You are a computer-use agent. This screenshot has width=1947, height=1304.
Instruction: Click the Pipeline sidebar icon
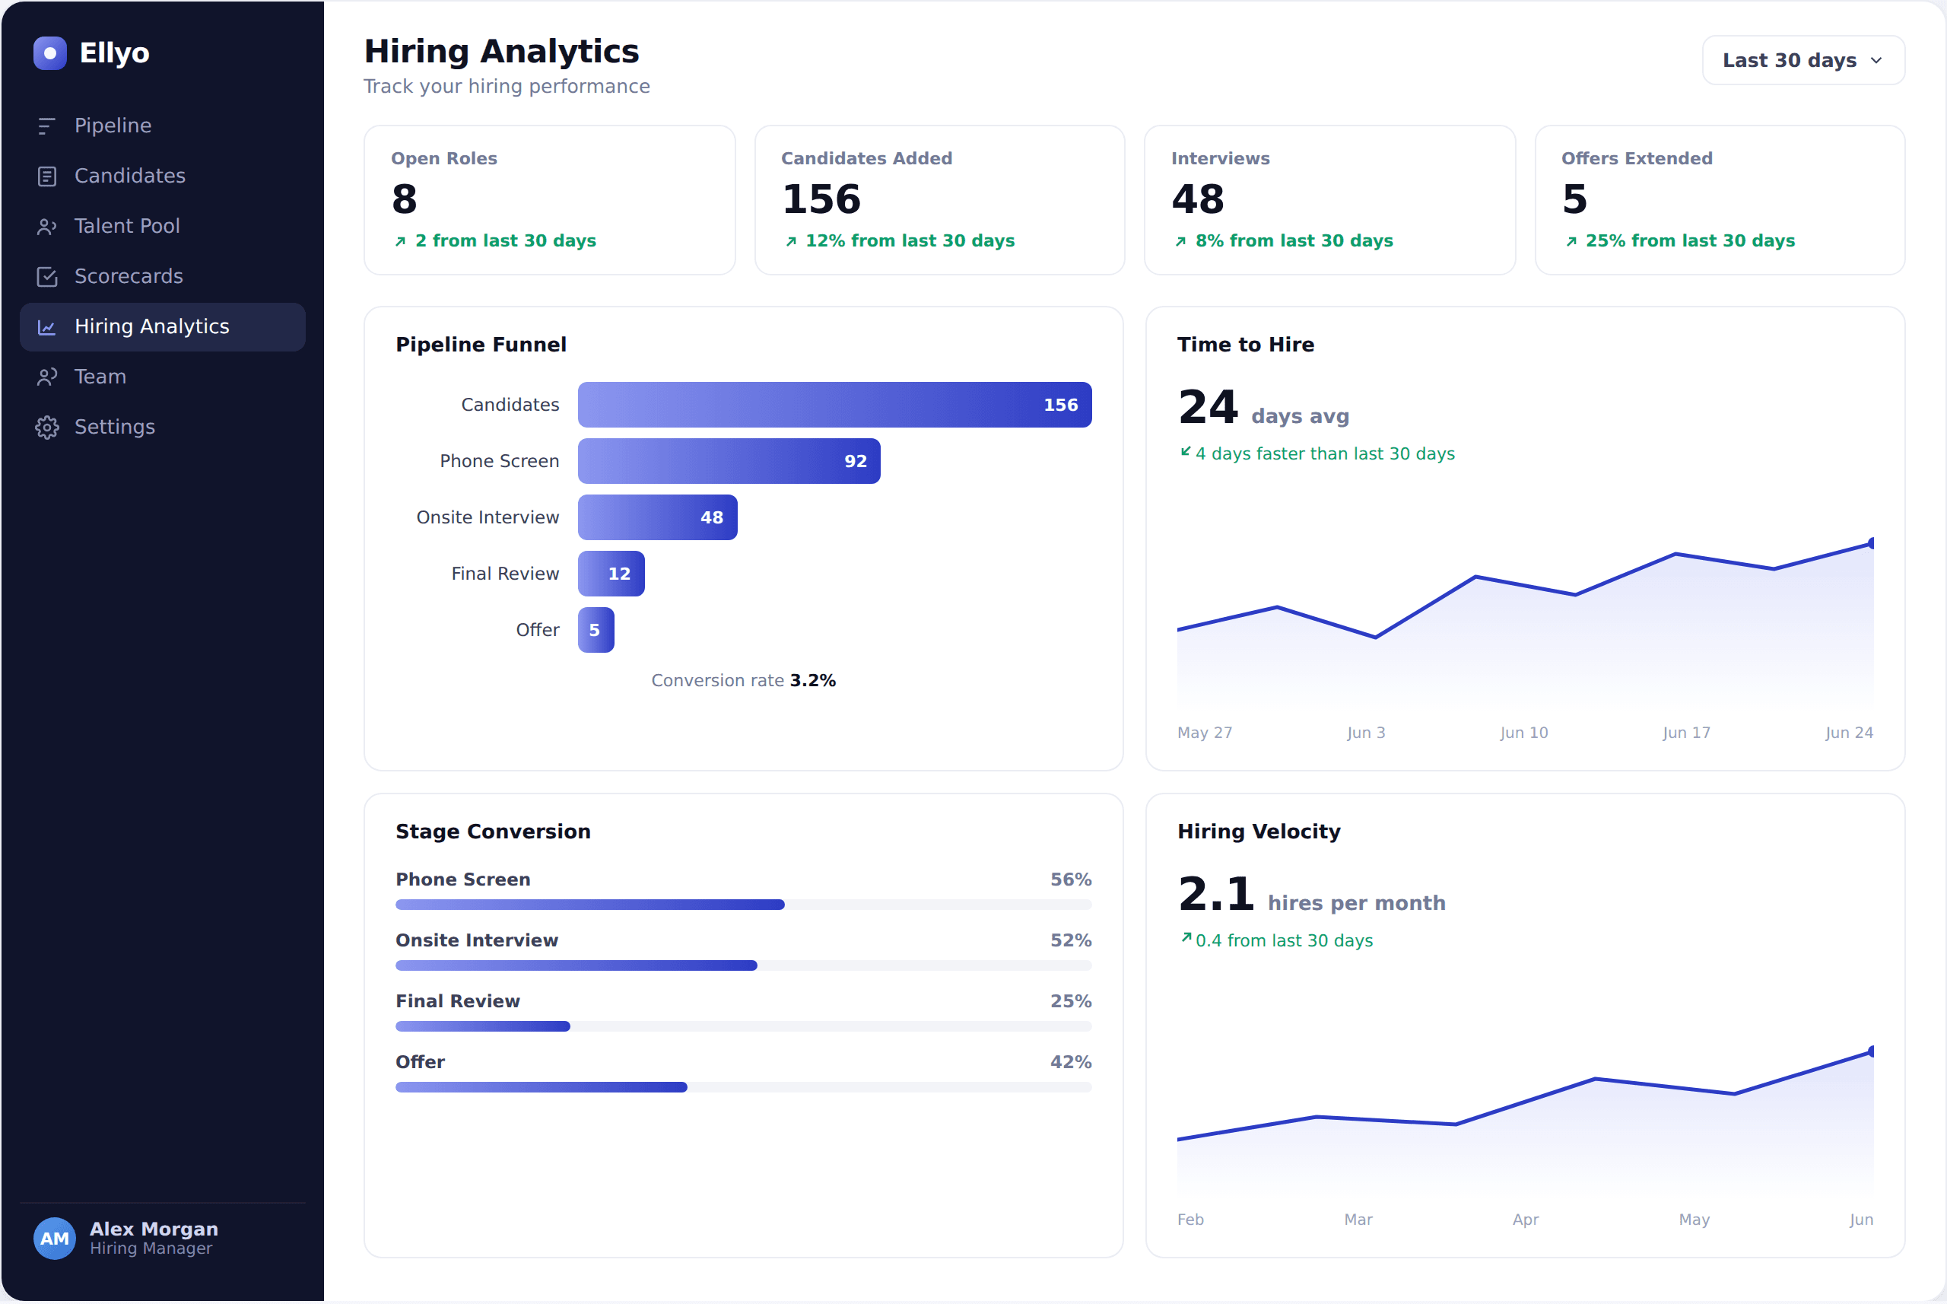pyautogui.click(x=46, y=126)
